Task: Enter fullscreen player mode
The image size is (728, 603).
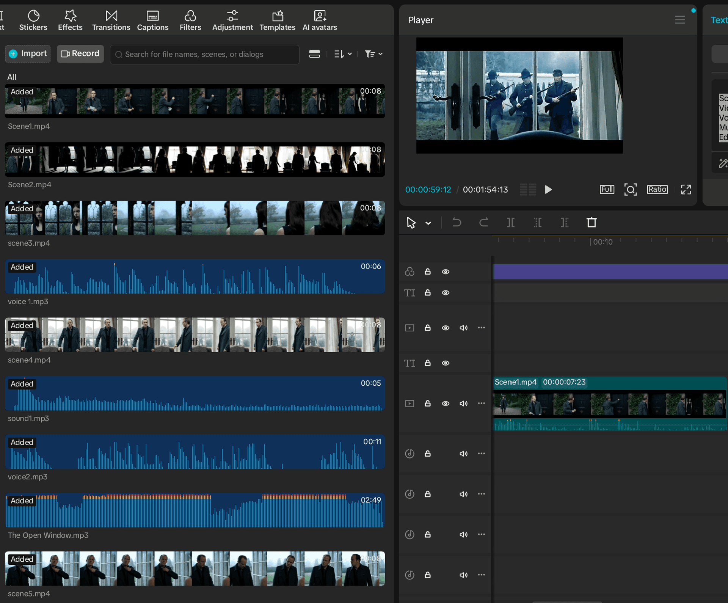Action: (686, 189)
